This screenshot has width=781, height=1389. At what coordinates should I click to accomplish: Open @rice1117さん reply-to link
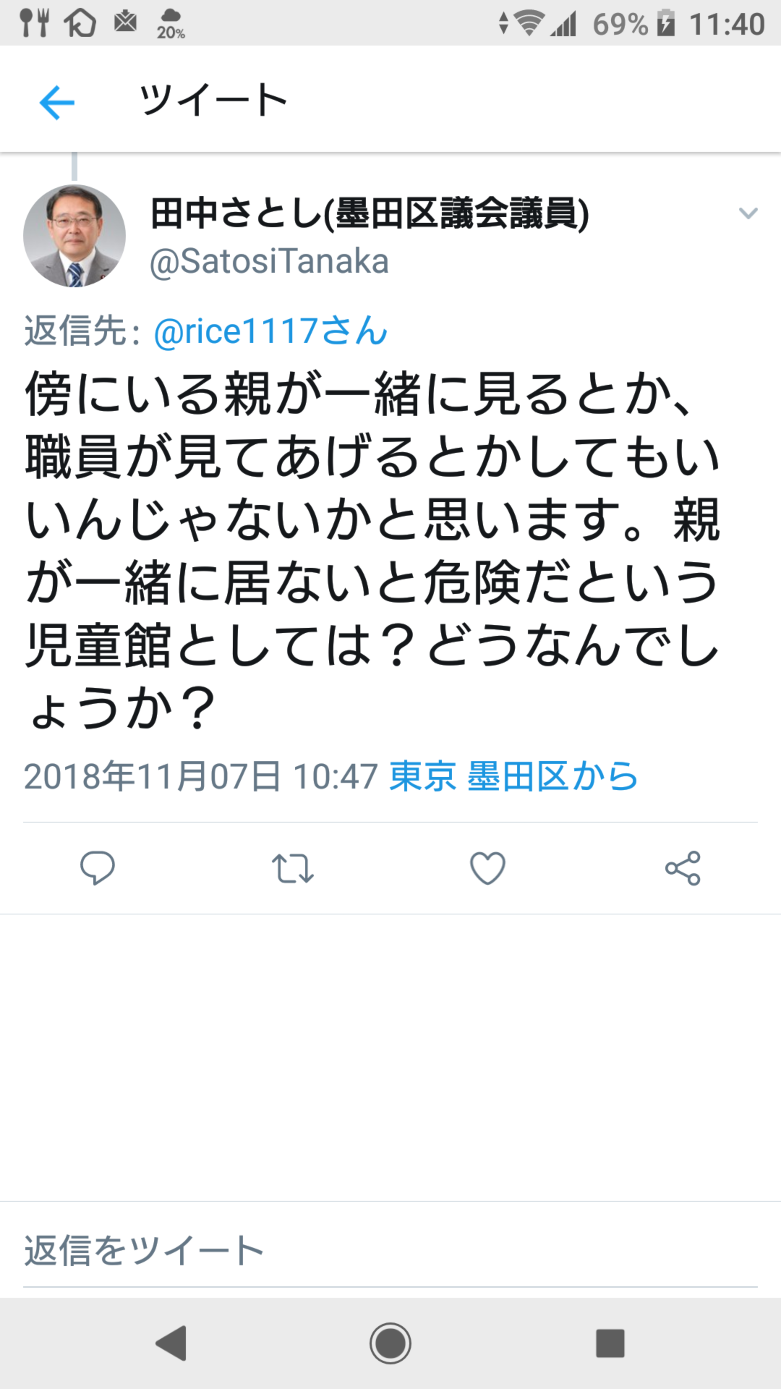click(x=270, y=331)
